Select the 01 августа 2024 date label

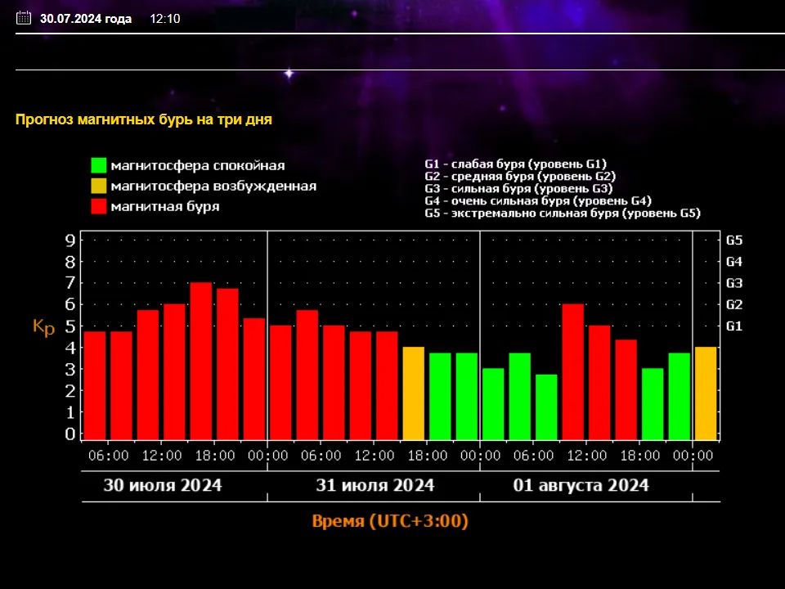(581, 485)
